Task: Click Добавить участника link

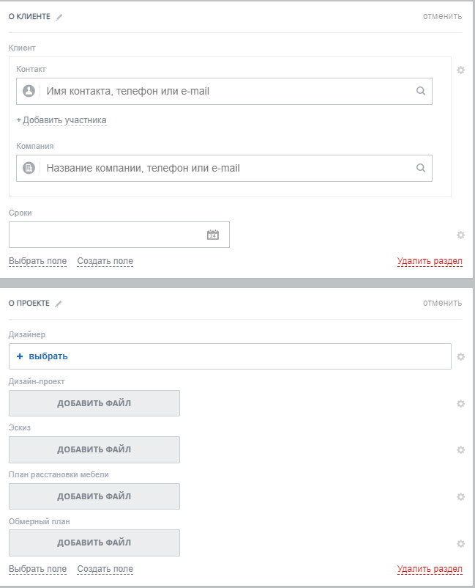Action: (x=64, y=120)
